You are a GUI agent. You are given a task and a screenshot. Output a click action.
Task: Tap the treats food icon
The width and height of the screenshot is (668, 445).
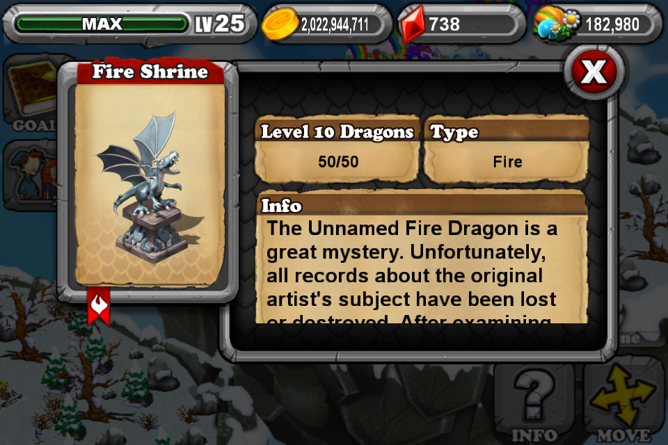pyautogui.click(x=556, y=24)
